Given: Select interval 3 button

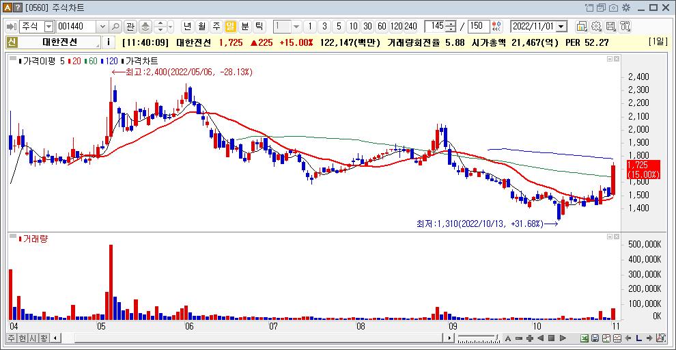Looking at the screenshot, I should (x=324, y=27).
